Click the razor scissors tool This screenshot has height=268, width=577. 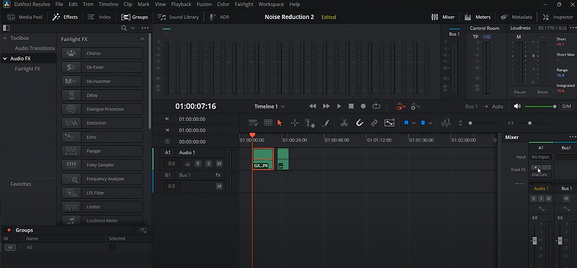[344, 123]
